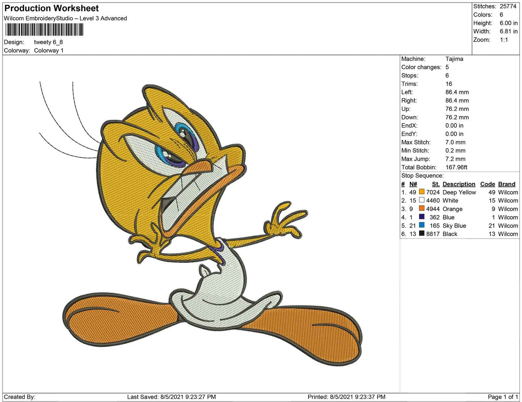Select the "Deep Yellow" description text

point(459,192)
